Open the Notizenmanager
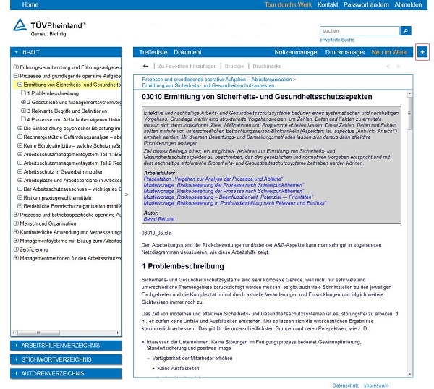Viewport: 434px width, 389px height. [x=297, y=52]
